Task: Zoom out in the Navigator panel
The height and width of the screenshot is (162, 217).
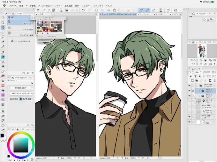Action: (197, 60)
